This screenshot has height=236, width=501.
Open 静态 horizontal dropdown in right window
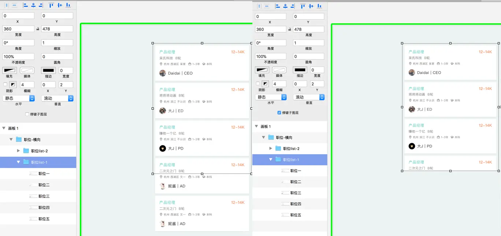click(271, 97)
